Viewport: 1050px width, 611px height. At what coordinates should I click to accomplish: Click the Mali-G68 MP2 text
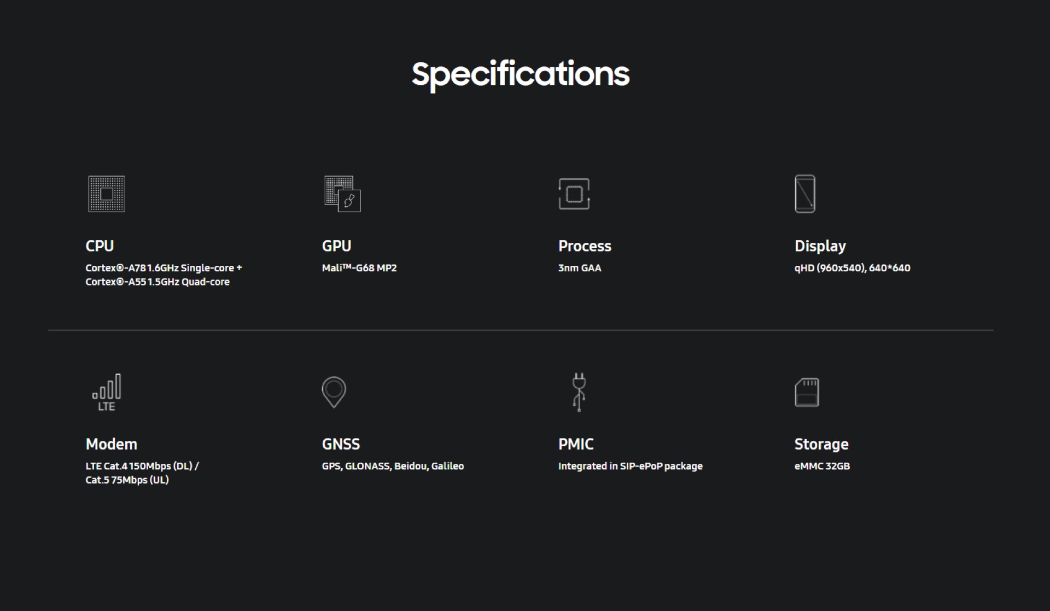359,268
